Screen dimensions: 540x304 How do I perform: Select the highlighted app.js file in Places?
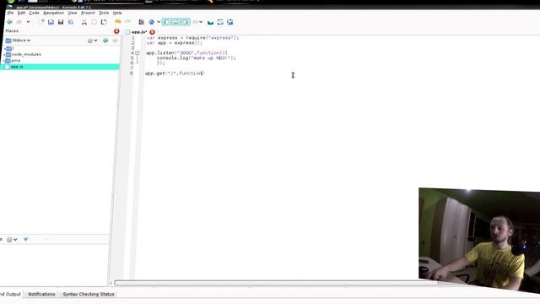tap(60, 67)
